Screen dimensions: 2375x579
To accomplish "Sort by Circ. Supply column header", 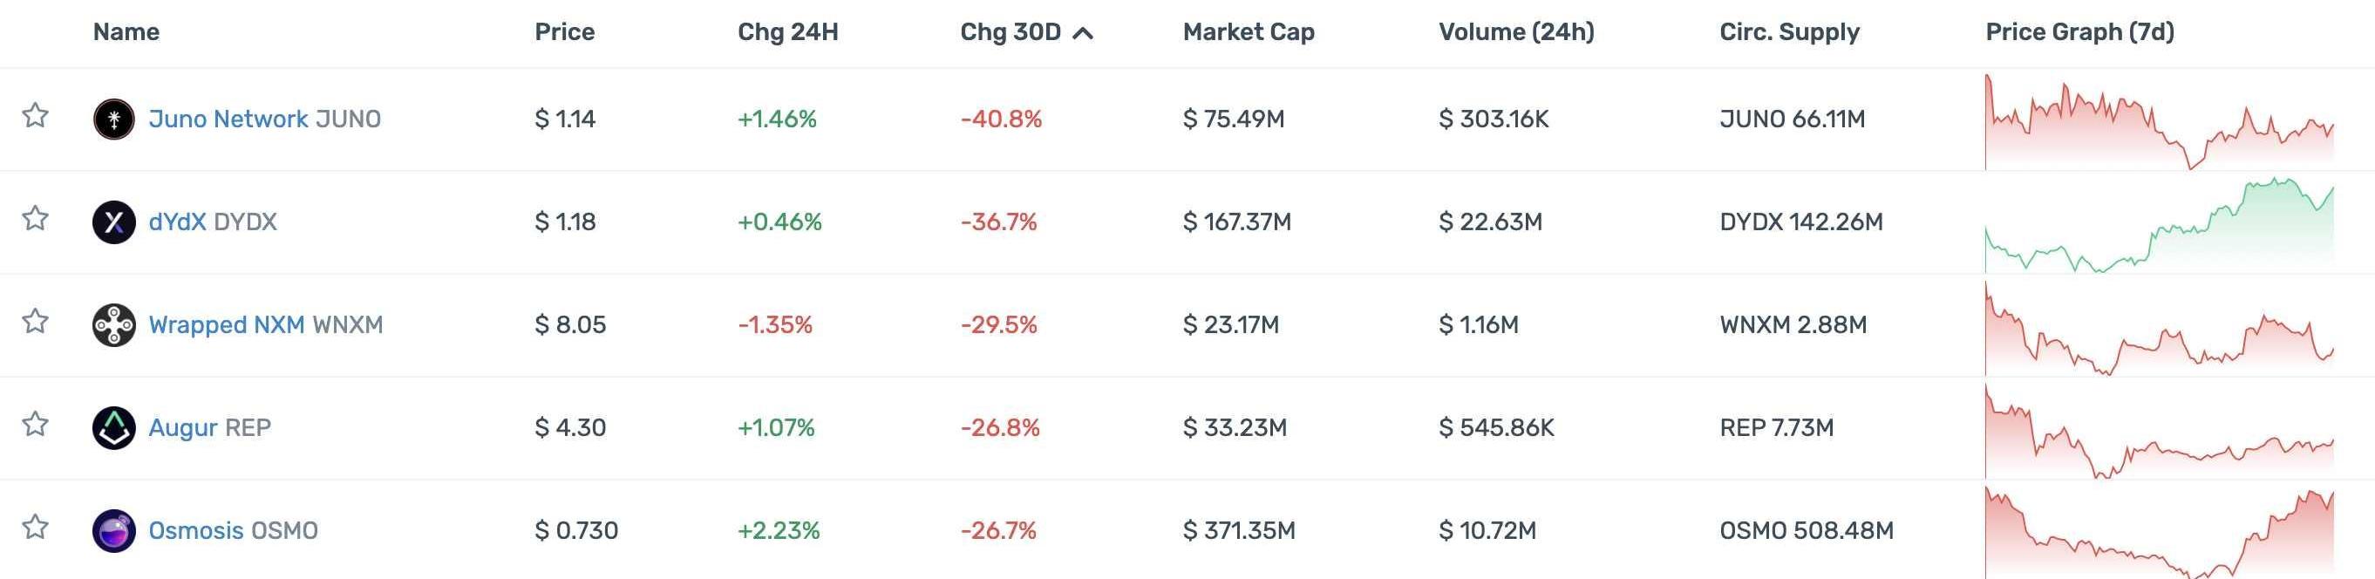I will (1788, 32).
